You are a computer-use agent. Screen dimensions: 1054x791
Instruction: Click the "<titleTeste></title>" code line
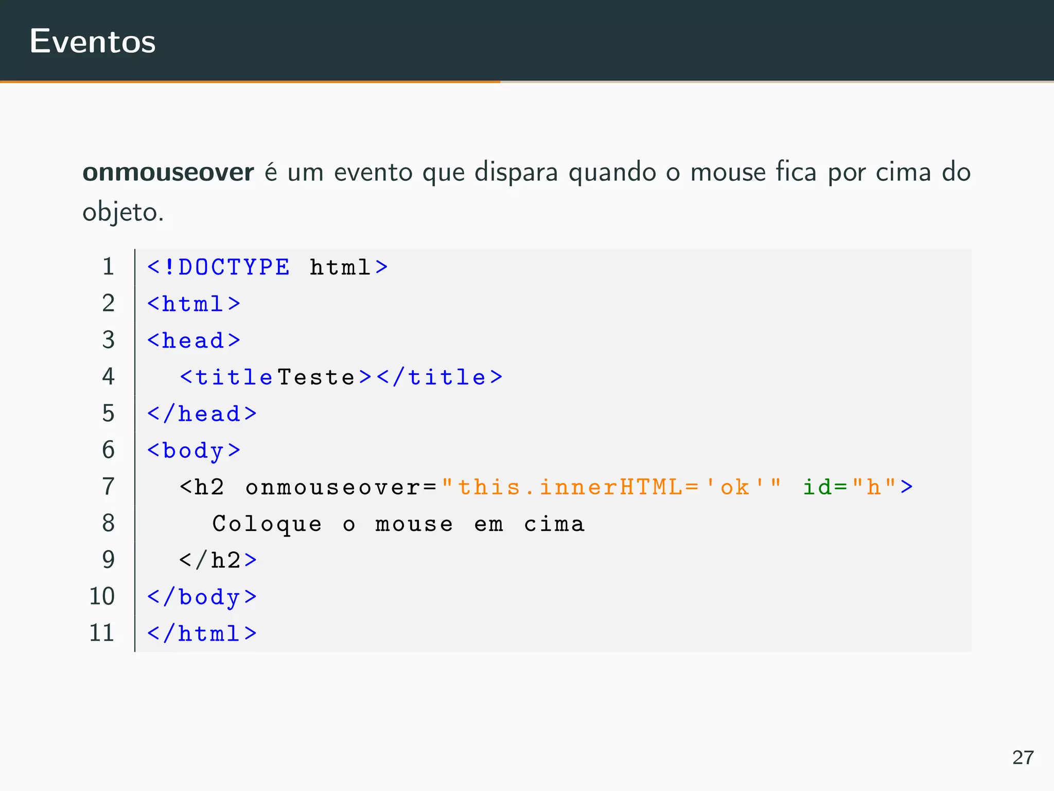coord(341,376)
